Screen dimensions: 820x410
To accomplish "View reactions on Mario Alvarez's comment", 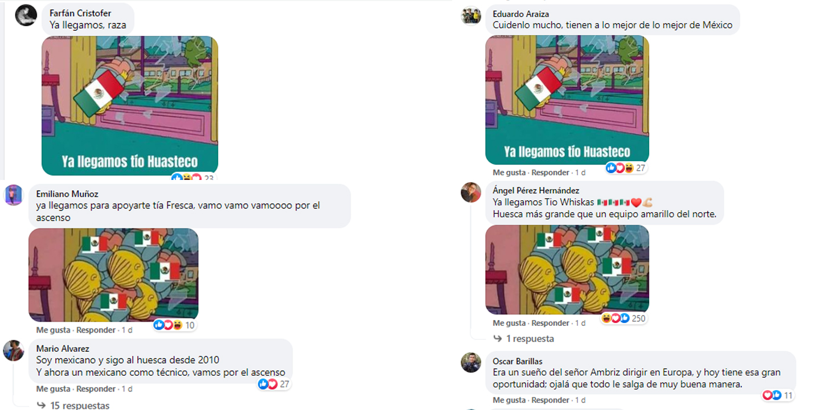I will coord(274,384).
